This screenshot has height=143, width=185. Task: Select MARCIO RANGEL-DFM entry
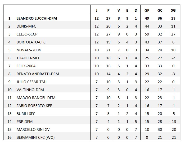pyautogui.click(x=36, y=98)
